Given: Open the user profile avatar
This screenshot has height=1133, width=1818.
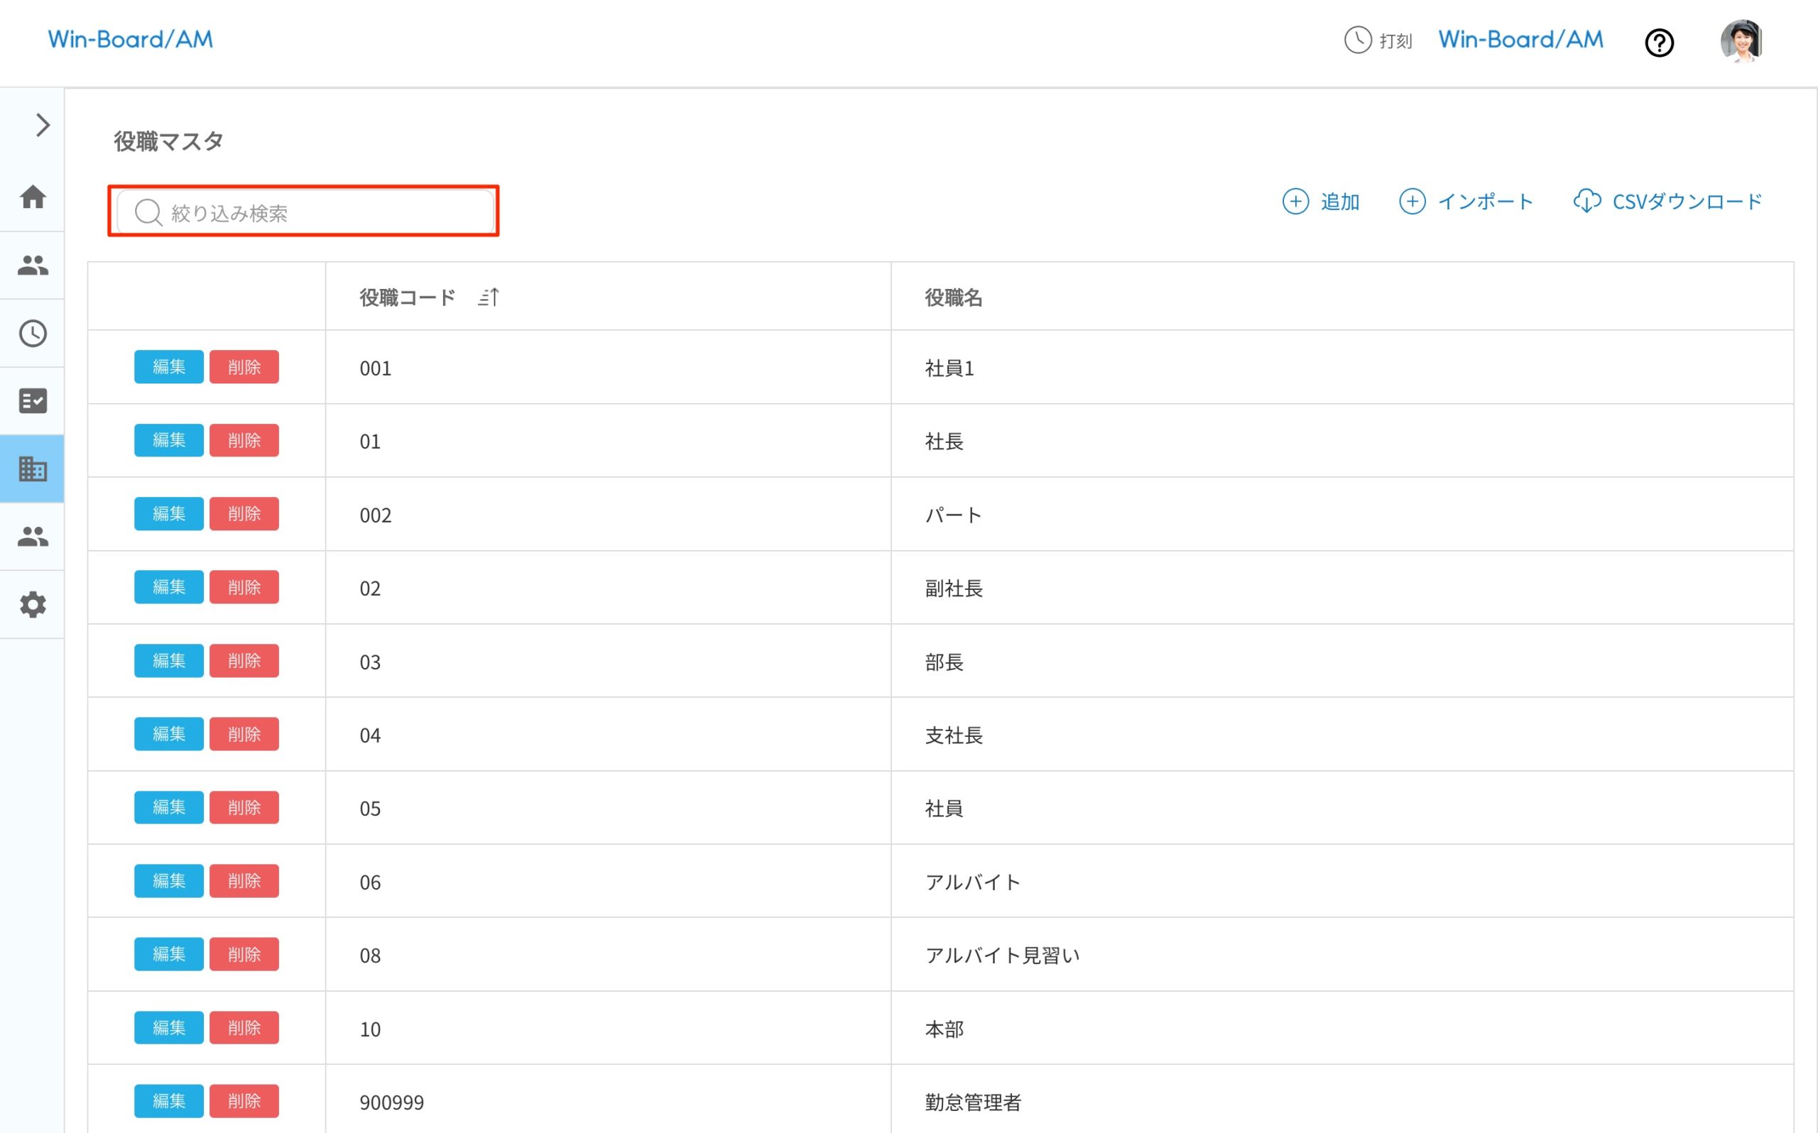Looking at the screenshot, I should 1740,41.
